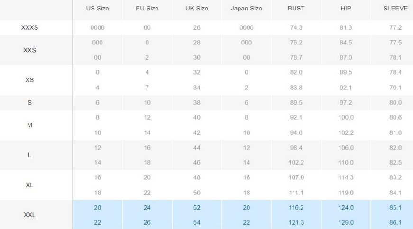The height and width of the screenshot is (229, 413).
Task: Click the US Size column header
Action: [98, 9]
